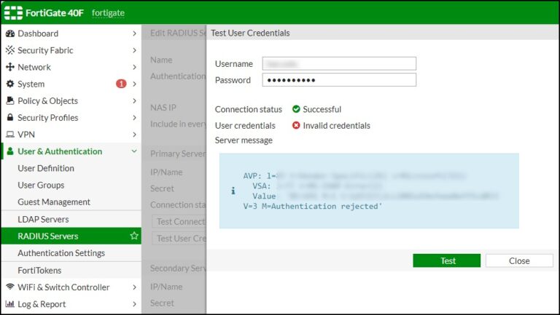Click the Successful connection status text
Screen dimensions: 560x315
(x=322, y=109)
